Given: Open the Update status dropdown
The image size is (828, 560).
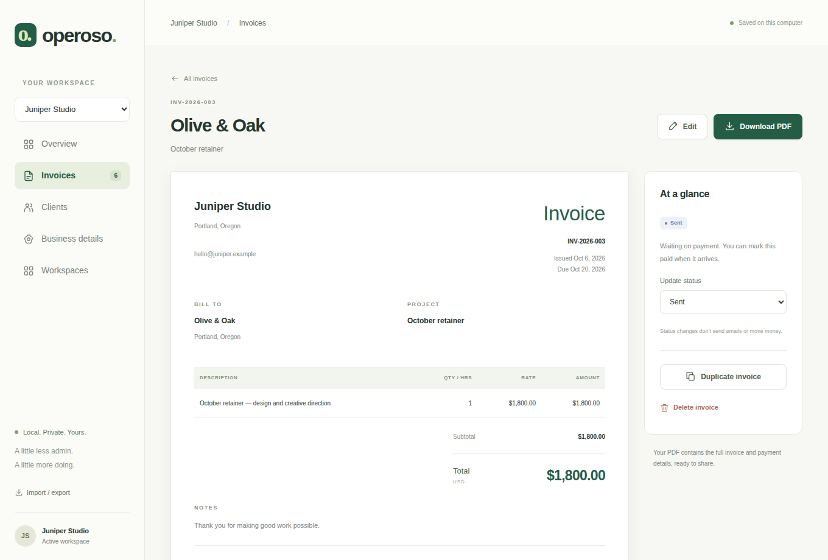Looking at the screenshot, I should tap(723, 302).
